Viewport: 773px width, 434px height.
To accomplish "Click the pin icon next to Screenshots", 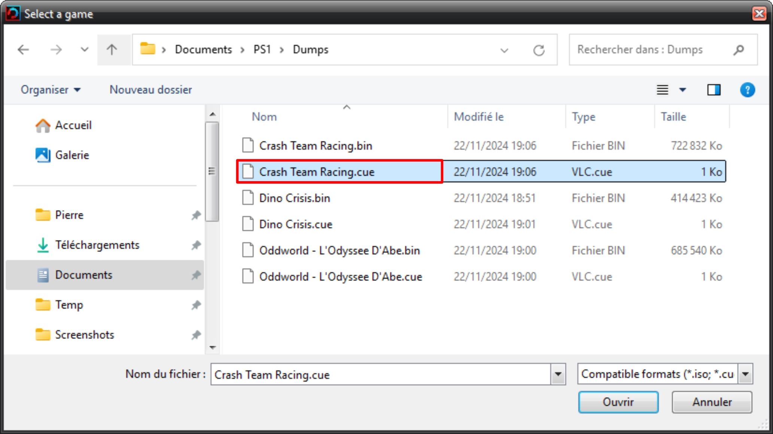I will (x=196, y=335).
